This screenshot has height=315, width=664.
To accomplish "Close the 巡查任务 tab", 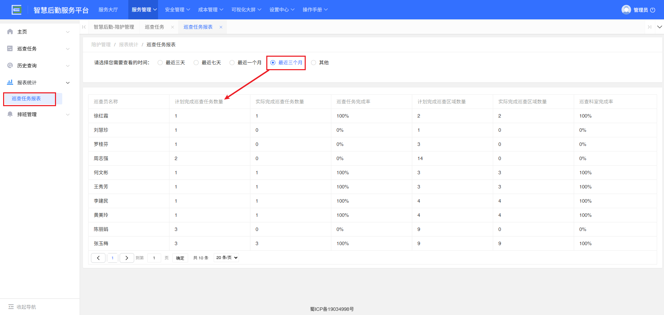I will [x=172, y=27].
